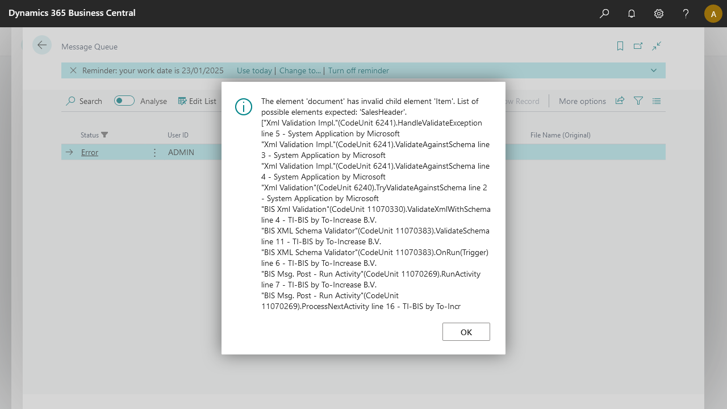Open the Help question mark

[x=686, y=14]
